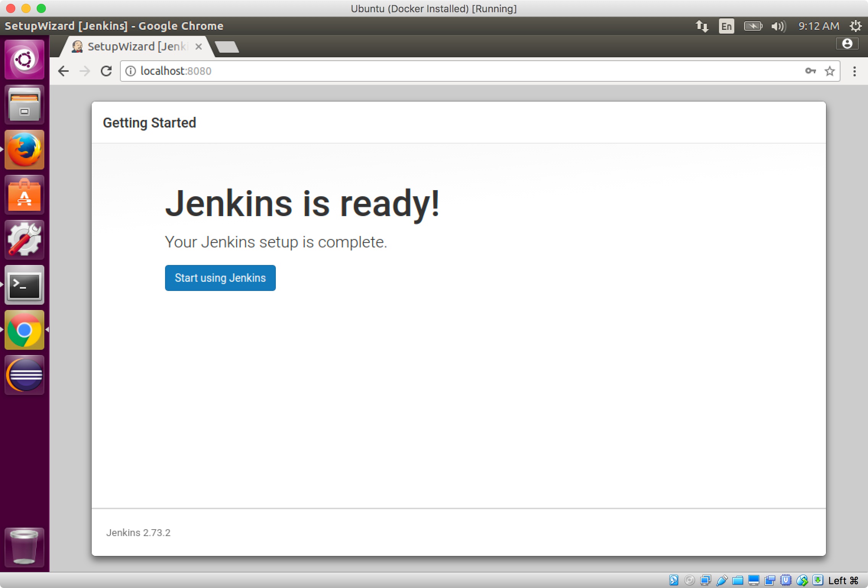Reload the localhost:8080 page
This screenshot has height=588, width=868.
[x=106, y=71]
